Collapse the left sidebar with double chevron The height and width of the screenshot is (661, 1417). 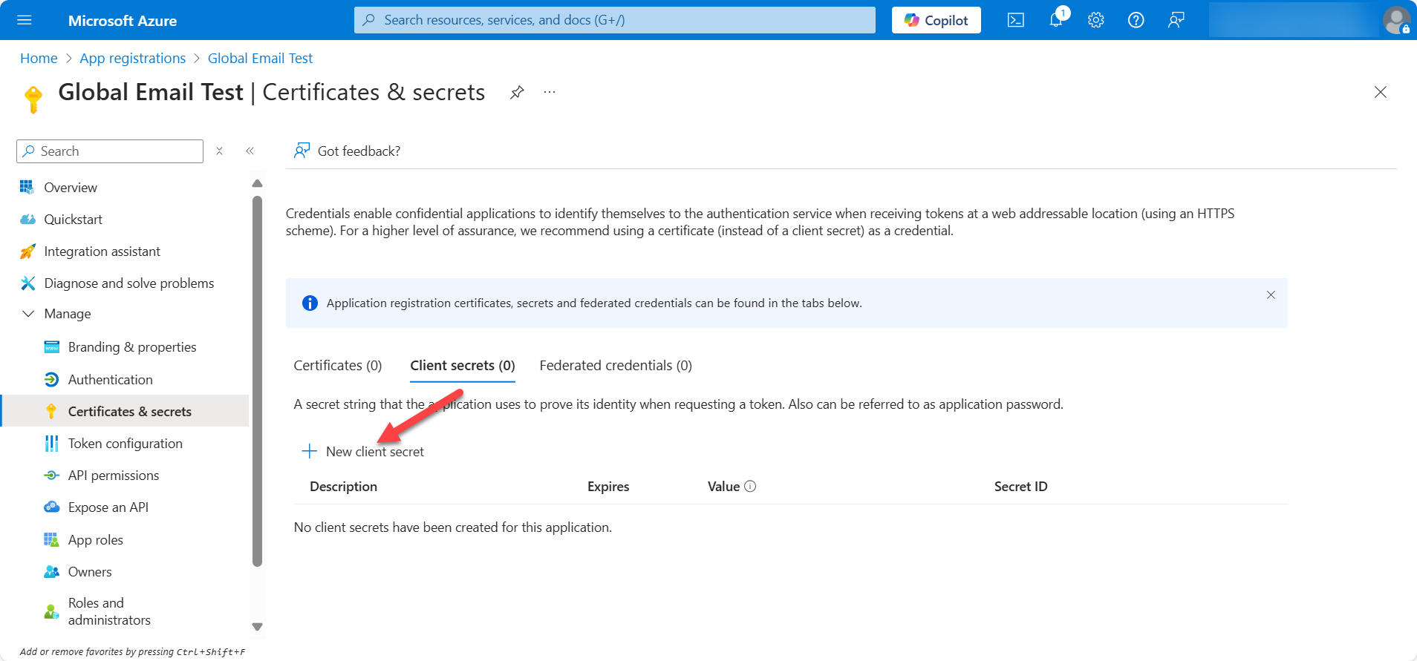pos(250,151)
